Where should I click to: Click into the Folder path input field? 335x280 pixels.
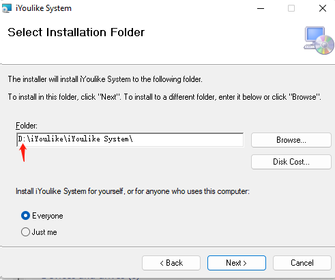pyautogui.click(x=130, y=139)
